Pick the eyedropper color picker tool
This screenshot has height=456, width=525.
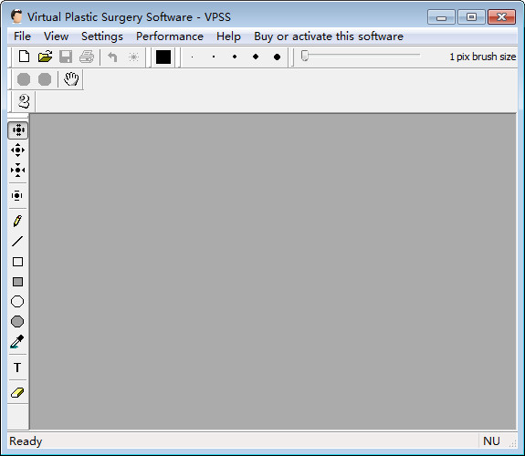17,342
